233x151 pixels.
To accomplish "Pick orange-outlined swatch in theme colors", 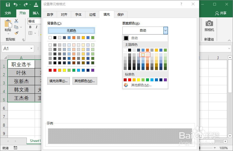I will (x=143, y=55).
